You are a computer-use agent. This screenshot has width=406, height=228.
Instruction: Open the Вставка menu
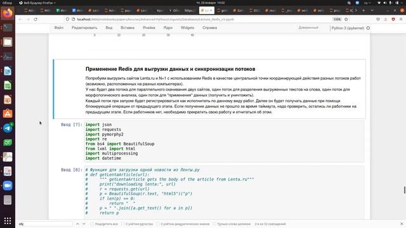coord(128,28)
